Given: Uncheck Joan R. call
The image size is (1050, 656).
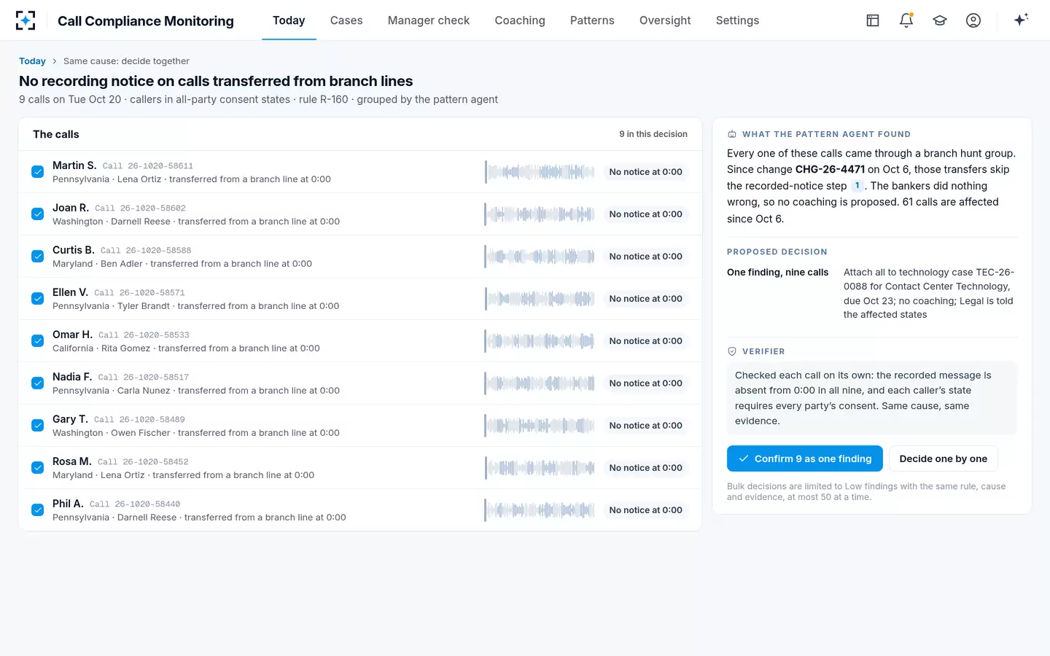Looking at the screenshot, I should tap(37, 214).
